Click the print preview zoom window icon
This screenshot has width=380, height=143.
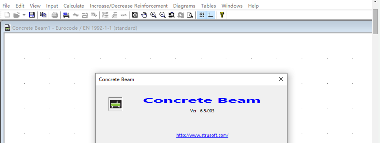point(190,15)
